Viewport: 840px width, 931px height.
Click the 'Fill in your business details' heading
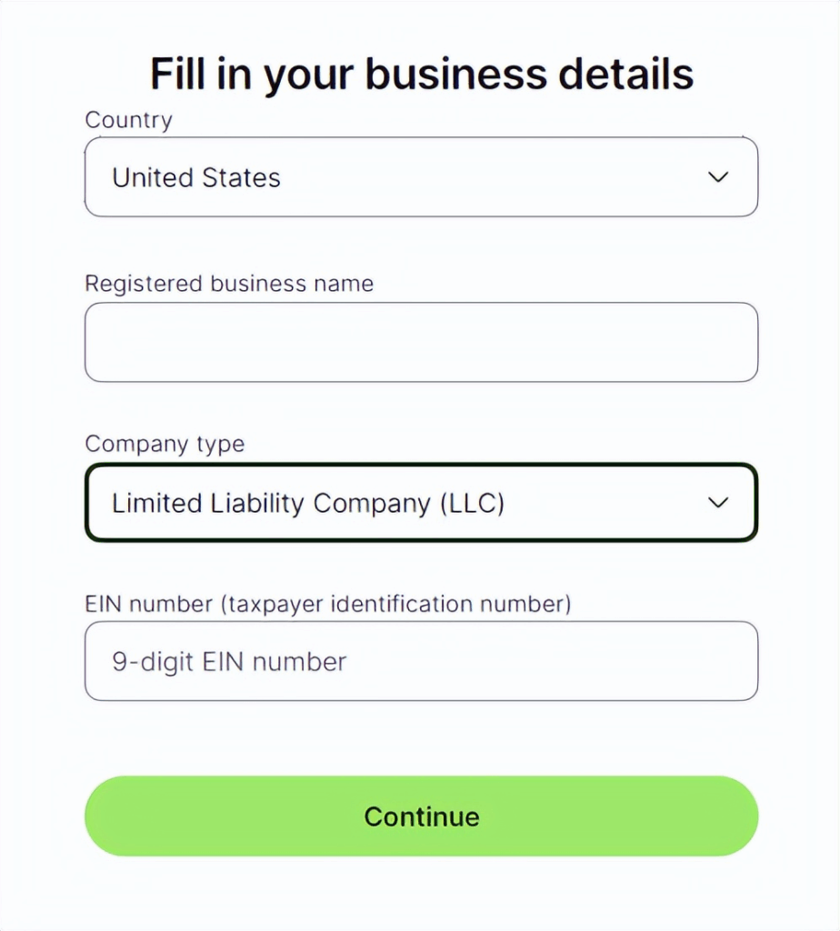422,74
